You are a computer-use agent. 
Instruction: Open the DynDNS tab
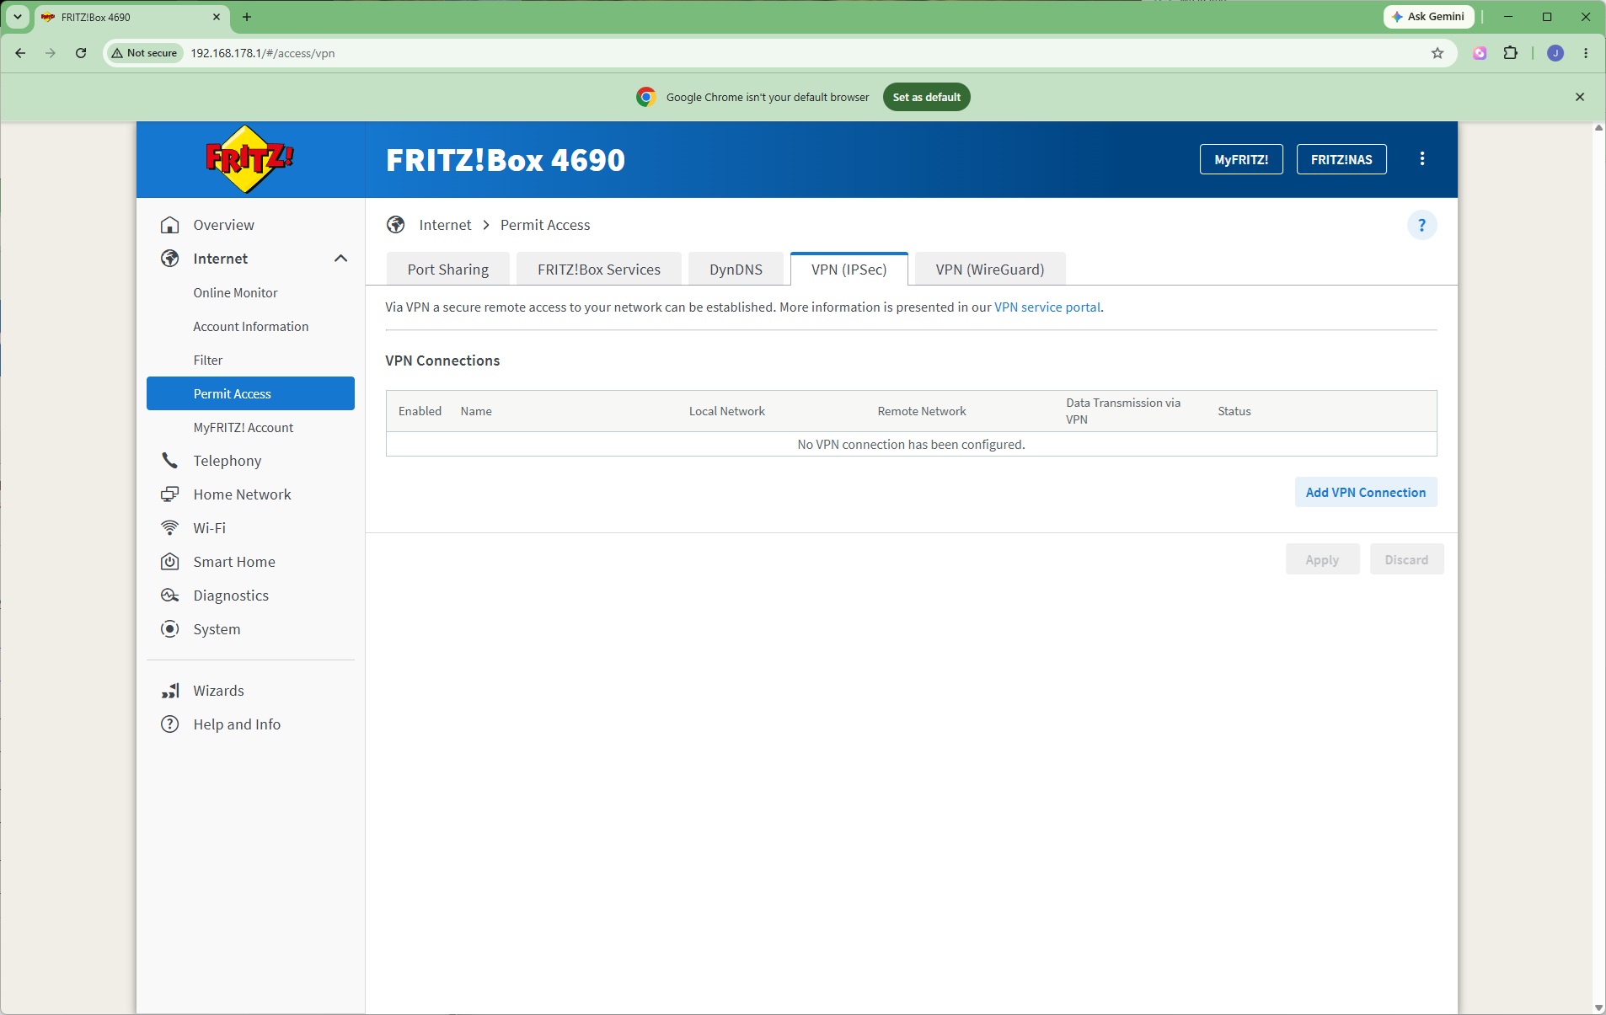click(x=736, y=270)
